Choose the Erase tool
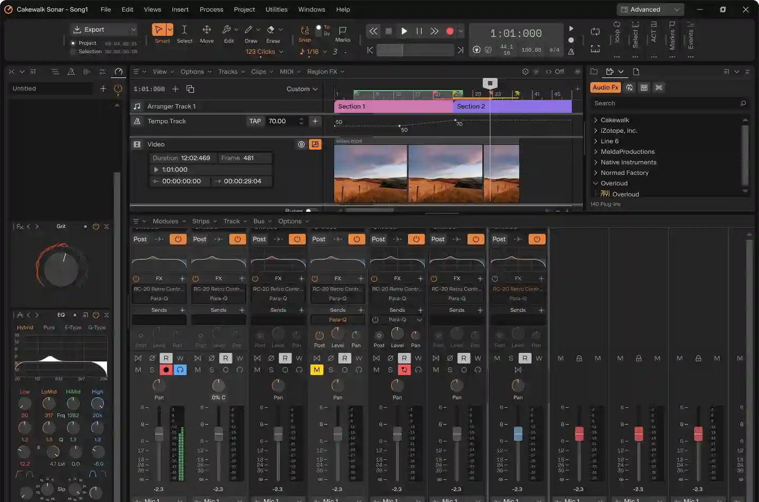Screen dimensions: 759x502 point(271,30)
